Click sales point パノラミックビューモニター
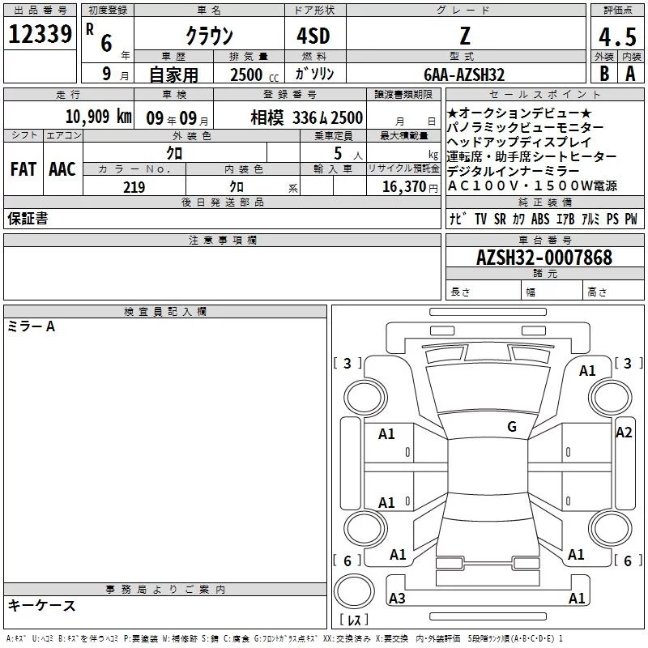This screenshot has width=648, height=648. pyautogui.click(x=525, y=127)
